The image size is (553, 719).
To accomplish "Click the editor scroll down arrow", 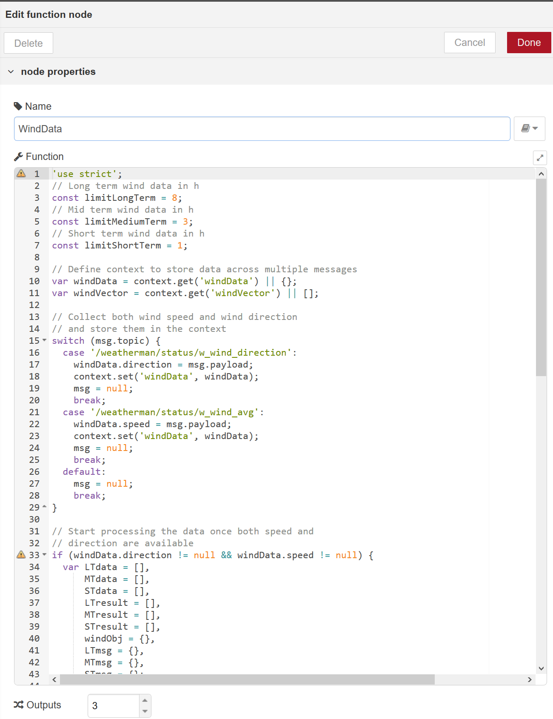I will tap(541, 669).
